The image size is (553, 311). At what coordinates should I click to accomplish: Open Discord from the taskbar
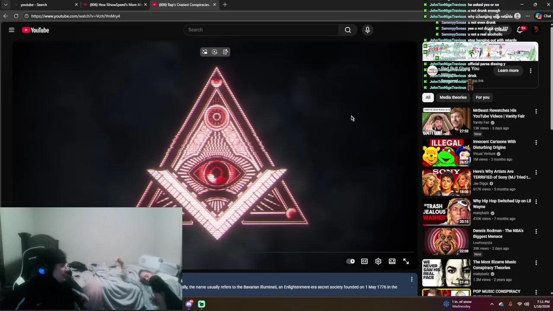tap(189, 304)
